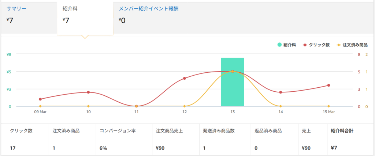Switch to メンバー紹介イベント報酬 tab
The image size is (375, 156).
[151, 8]
